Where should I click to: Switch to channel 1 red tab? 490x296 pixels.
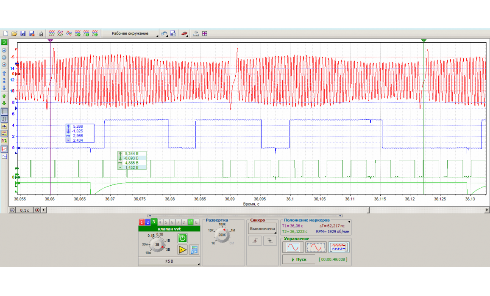pyautogui.click(x=142, y=222)
